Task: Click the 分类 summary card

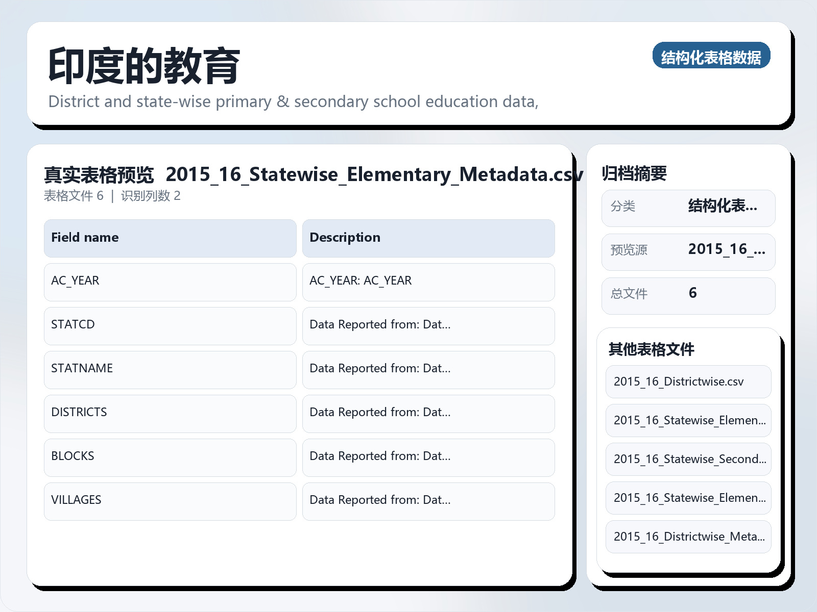Action: 688,208
